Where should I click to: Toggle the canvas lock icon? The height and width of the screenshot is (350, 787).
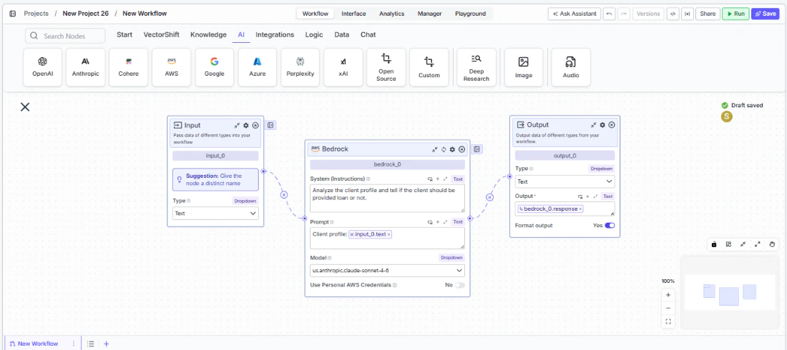tap(714, 244)
